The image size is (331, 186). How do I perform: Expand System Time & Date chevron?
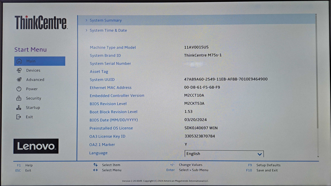click(86, 30)
